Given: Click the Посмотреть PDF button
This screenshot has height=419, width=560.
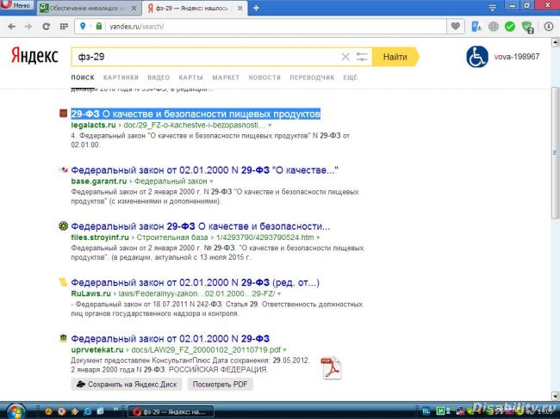Looking at the screenshot, I should pyautogui.click(x=220, y=385).
